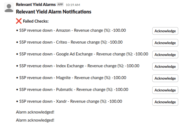Click the Relevant Yield Alarms profile avatar
The height and width of the screenshot is (124, 185).
(x=9, y=7)
